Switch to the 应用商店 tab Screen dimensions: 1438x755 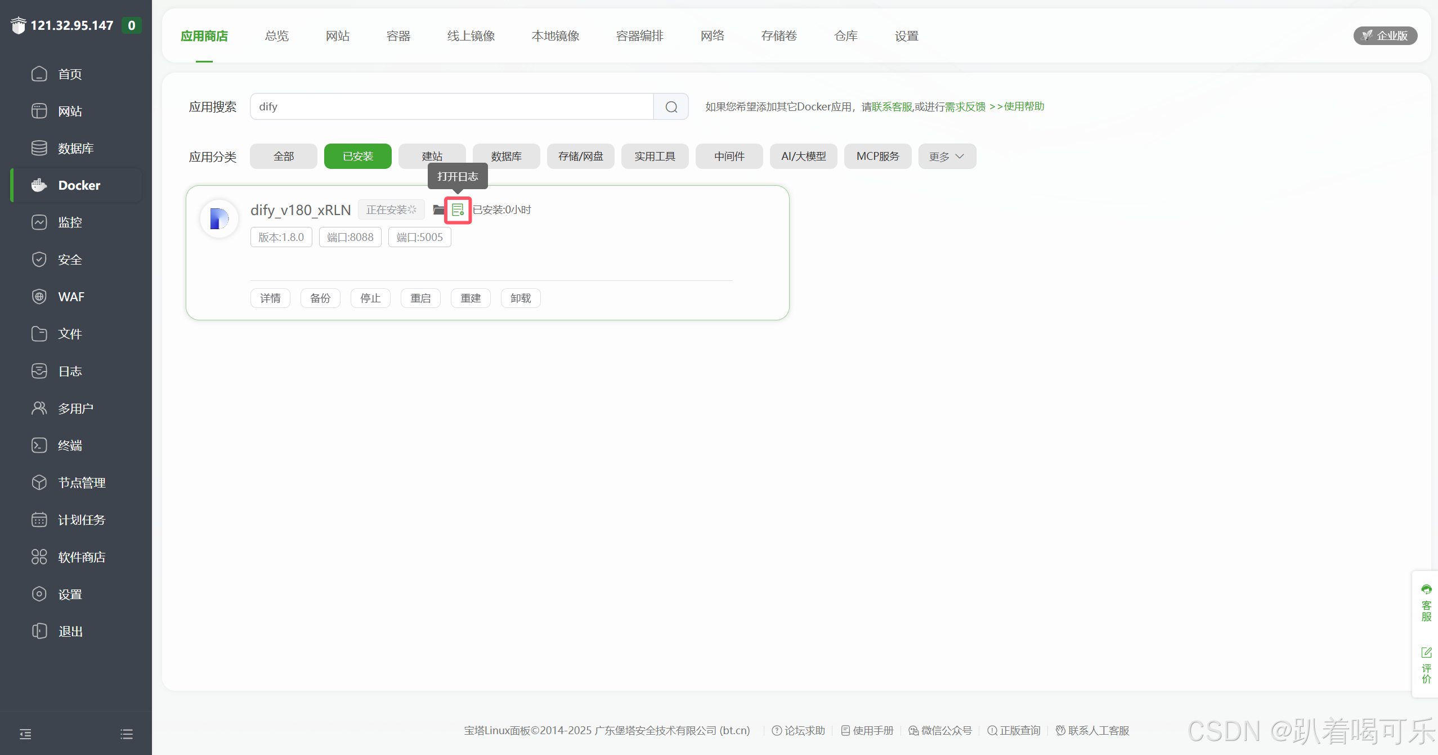pos(204,36)
